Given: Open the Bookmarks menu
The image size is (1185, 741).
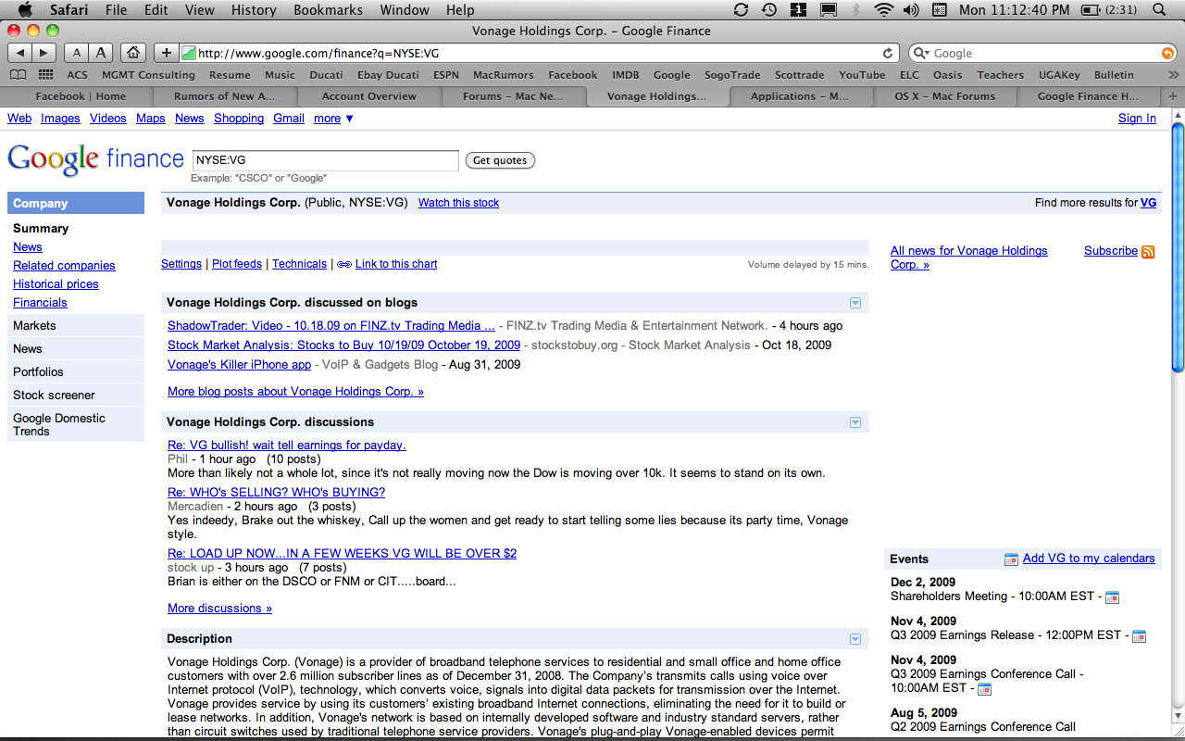Looking at the screenshot, I should (x=329, y=10).
